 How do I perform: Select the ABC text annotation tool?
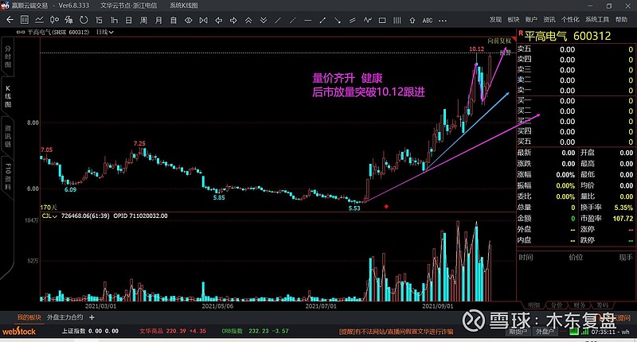pos(428,21)
